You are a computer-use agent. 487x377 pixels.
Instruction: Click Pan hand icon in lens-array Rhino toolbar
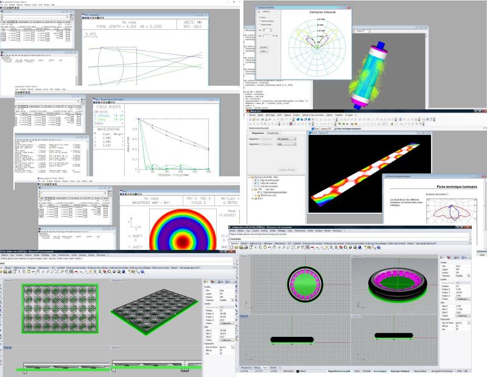(38, 272)
